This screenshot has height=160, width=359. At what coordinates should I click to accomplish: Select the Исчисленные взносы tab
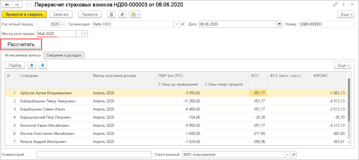[x=23, y=55]
